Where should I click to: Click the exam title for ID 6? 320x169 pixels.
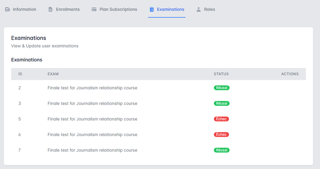tap(92, 135)
